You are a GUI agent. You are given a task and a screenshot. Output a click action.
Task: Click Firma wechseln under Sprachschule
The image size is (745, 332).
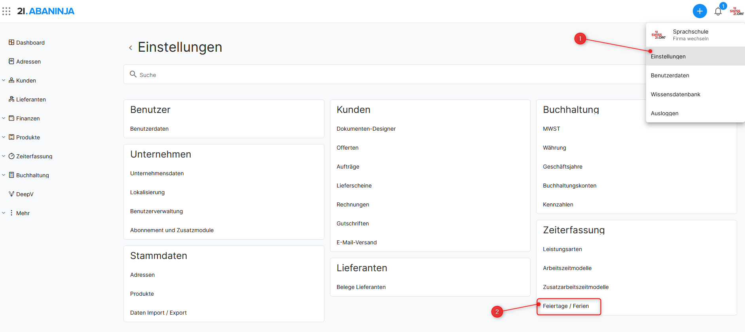click(690, 39)
